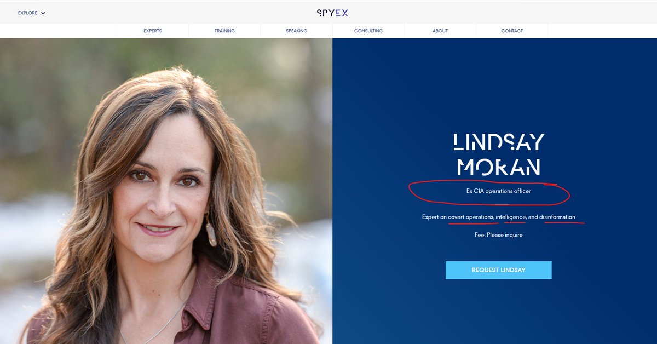Click the Lindsay Moran name heading
Image resolution: width=657 pixels, height=344 pixels.
498,155
